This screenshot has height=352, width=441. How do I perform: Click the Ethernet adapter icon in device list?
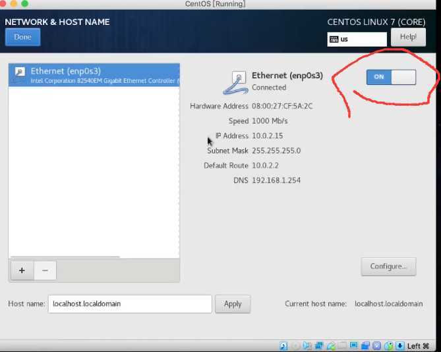pyautogui.click(x=20, y=72)
